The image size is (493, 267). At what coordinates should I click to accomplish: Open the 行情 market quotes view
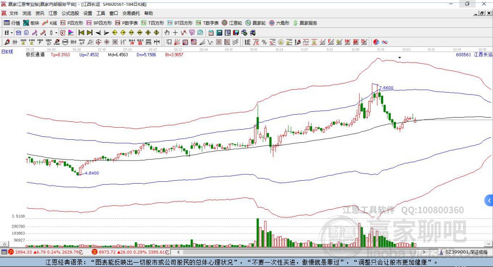point(12,23)
